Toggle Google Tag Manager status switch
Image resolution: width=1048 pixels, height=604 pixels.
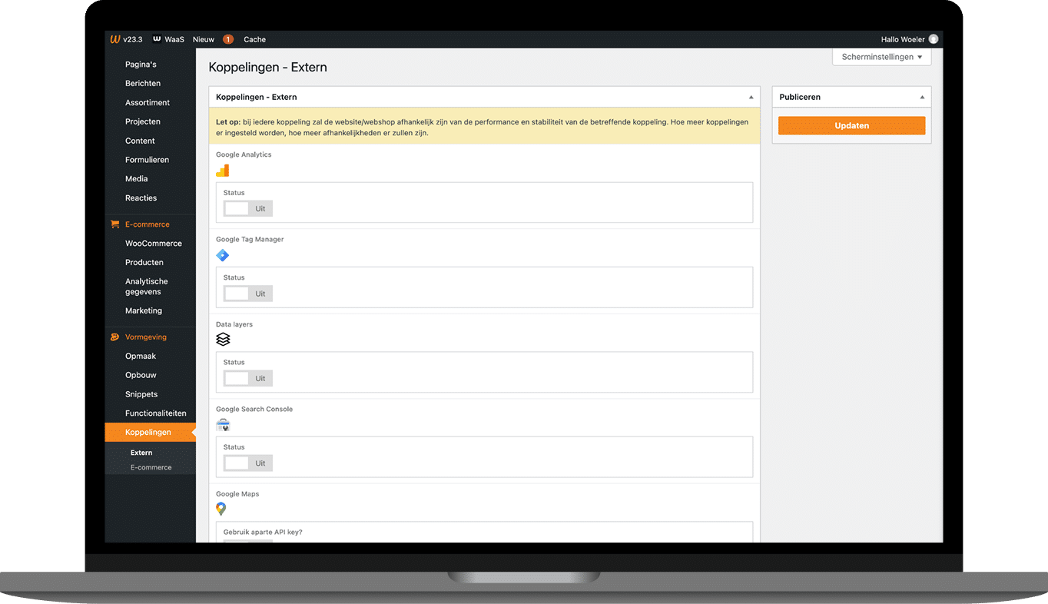248,294
